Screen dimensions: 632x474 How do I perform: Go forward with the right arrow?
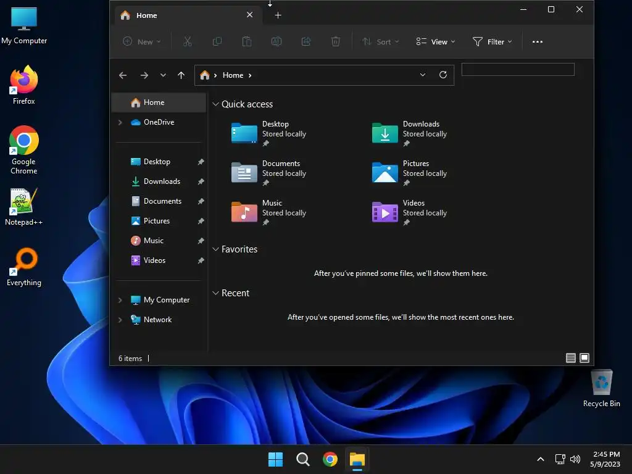pyautogui.click(x=144, y=75)
